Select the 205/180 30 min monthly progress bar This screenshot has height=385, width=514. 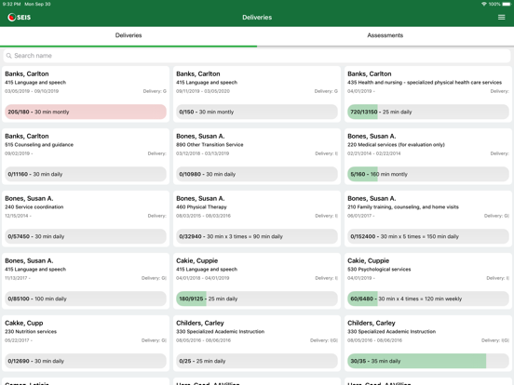click(86, 112)
